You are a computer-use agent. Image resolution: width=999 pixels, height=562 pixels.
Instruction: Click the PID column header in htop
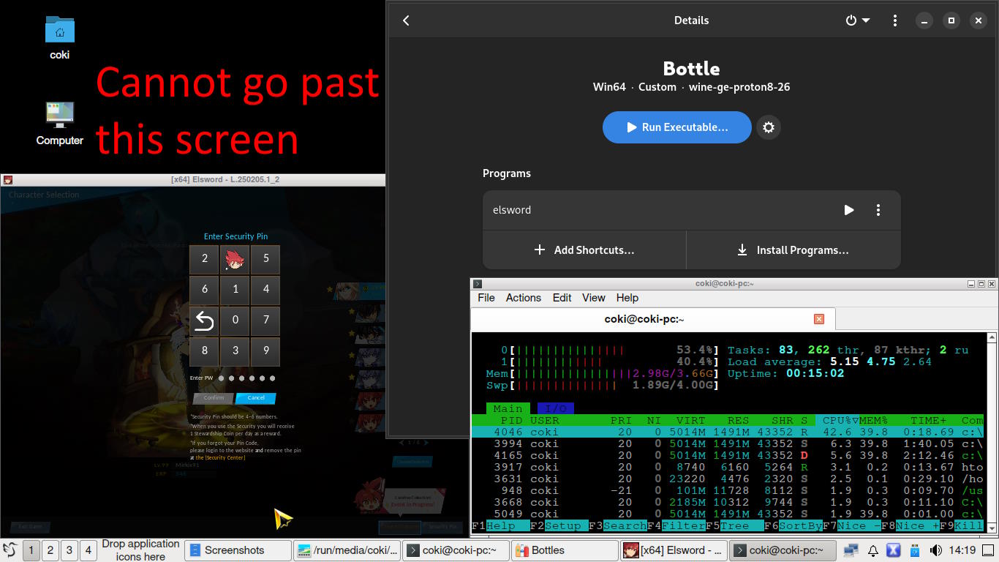coord(511,420)
